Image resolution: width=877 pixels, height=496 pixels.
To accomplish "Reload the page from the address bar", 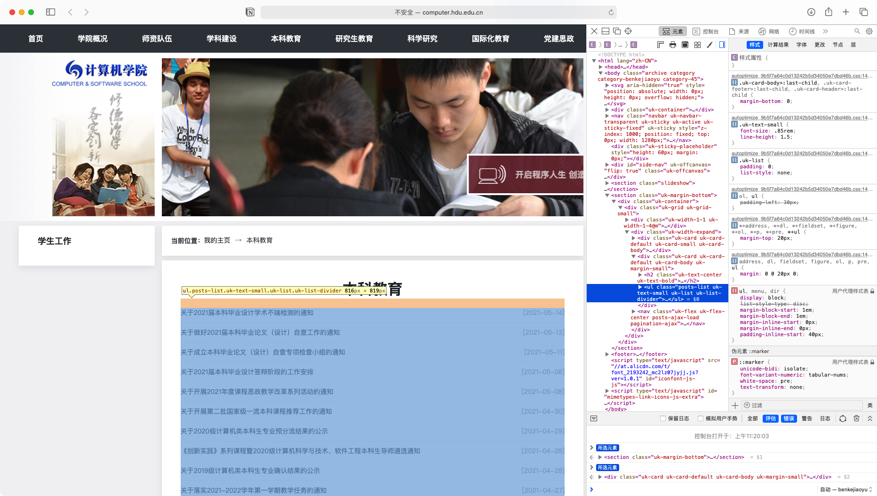I will click(x=611, y=12).
